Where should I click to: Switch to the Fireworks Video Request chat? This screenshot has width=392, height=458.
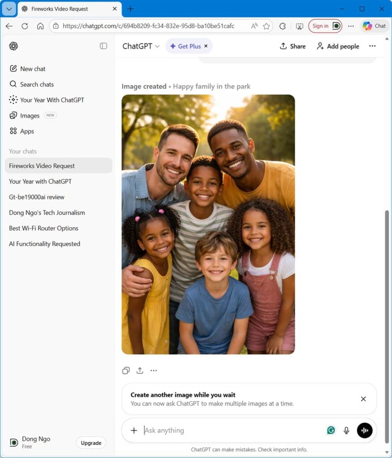click(42, 165)
